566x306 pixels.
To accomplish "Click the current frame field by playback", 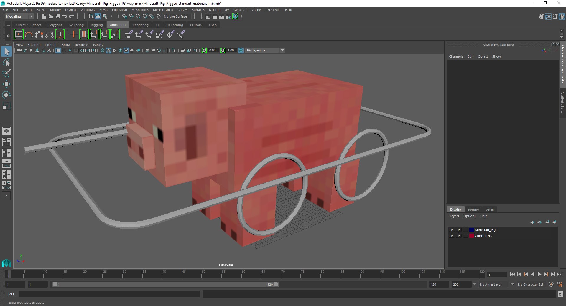I will point(497,275).
